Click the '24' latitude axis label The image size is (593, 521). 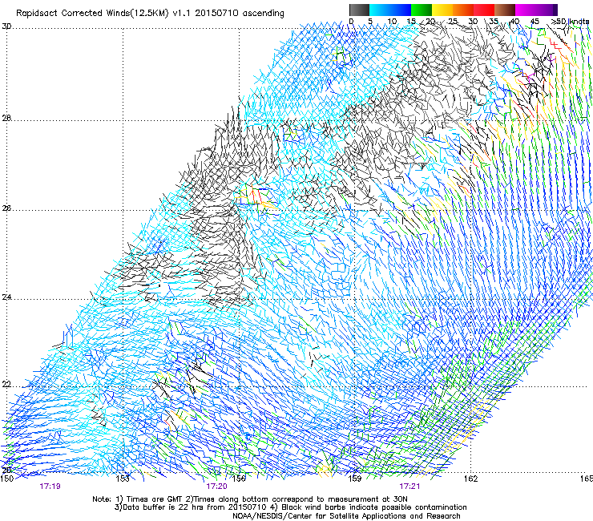pos(6,297)
